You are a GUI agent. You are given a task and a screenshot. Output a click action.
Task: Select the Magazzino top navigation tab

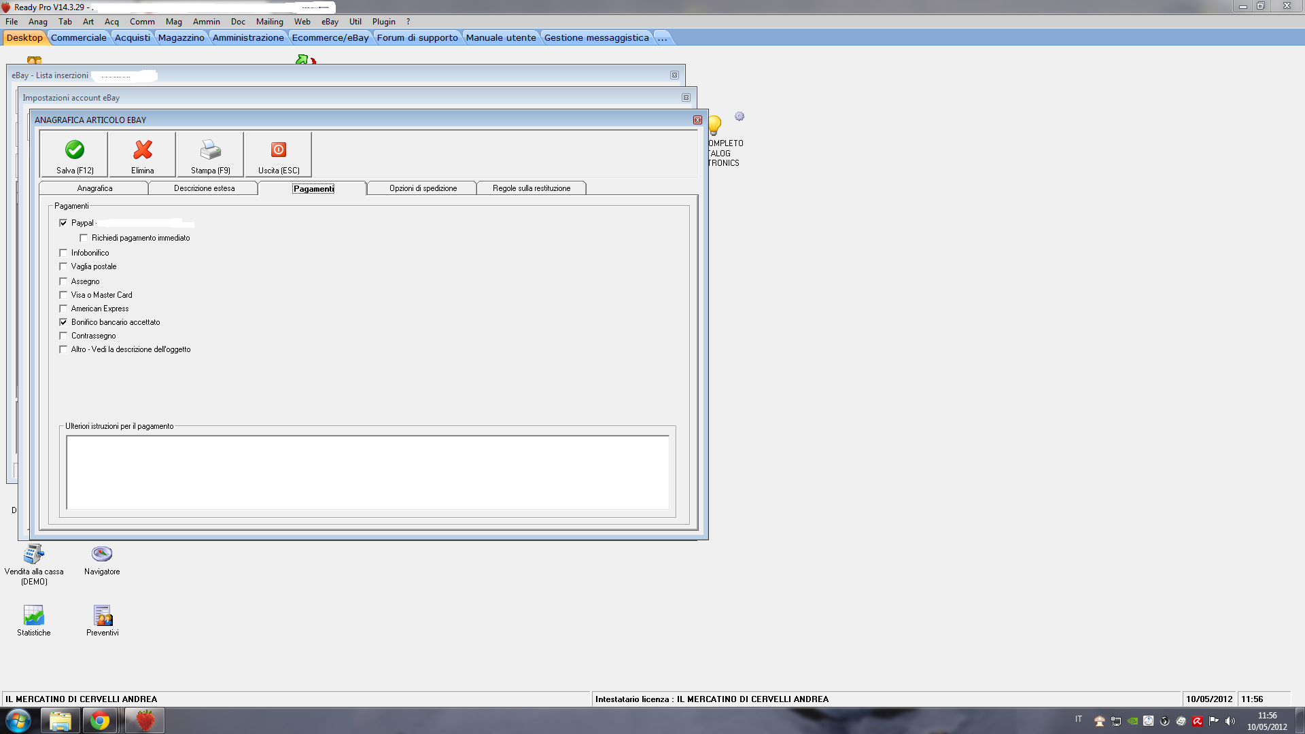(181, 37)
